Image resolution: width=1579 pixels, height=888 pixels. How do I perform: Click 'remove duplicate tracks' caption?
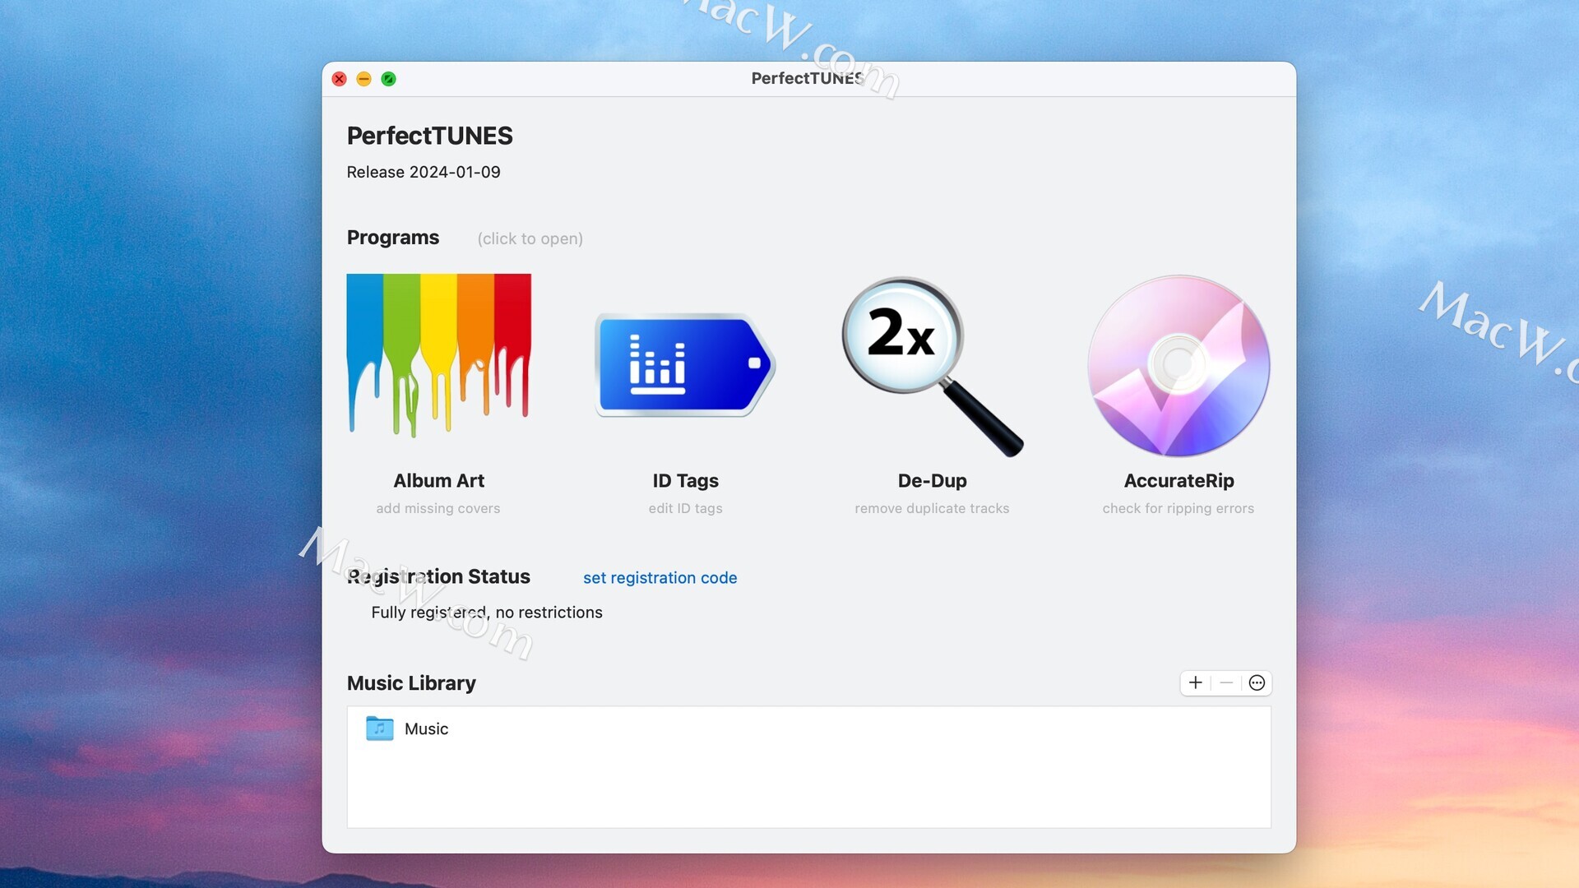pyautogui.click(x=932, y=508)
